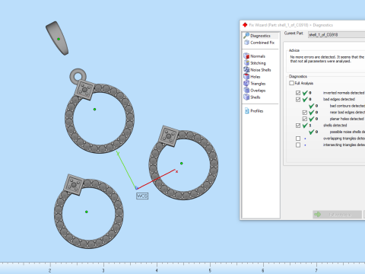Toggle the shells detected checkbox
Screen dimensions: 365x274
pyautogui.click(x=298, y=126)
